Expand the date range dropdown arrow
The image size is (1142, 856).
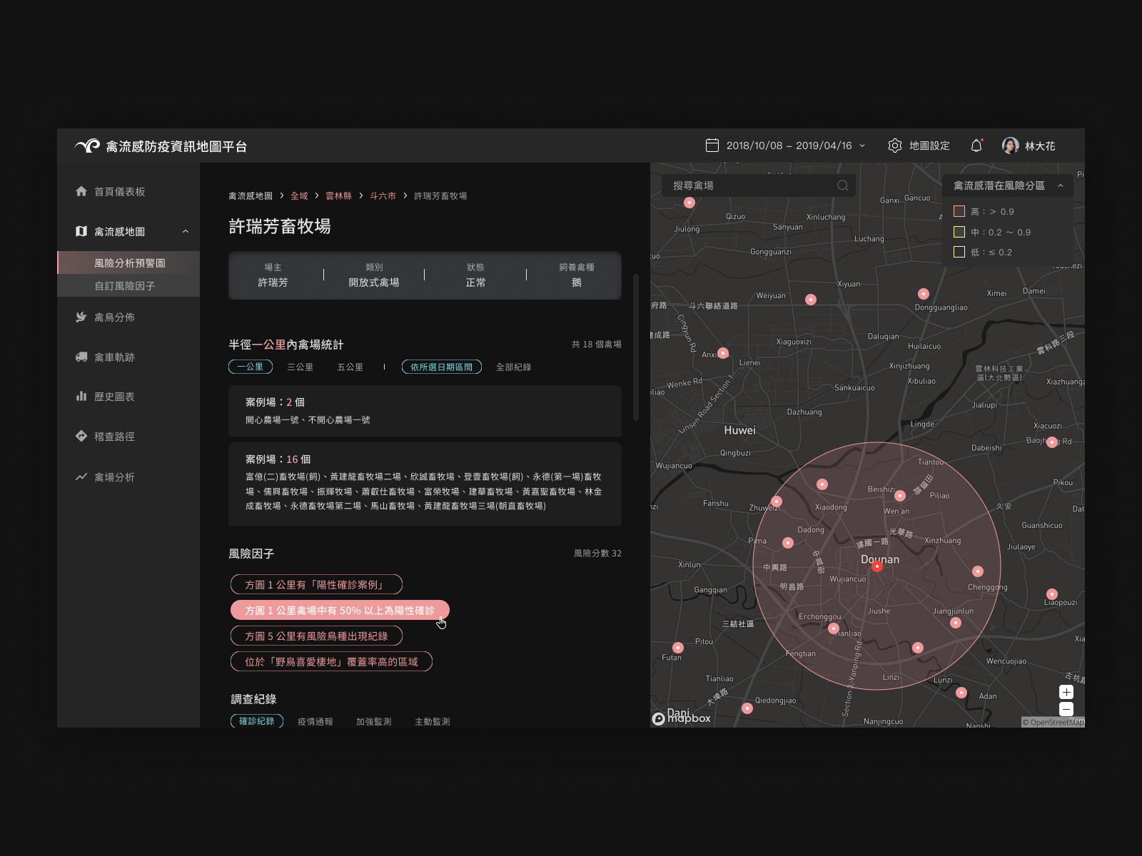(x=862, y=146)
